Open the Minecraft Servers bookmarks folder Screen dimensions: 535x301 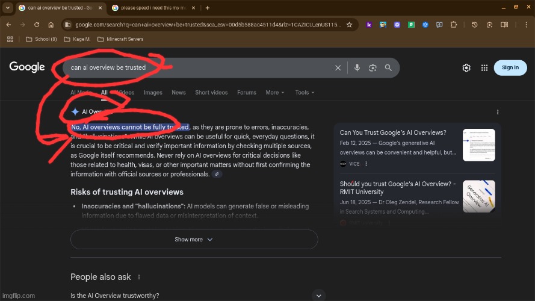point(120,39)
